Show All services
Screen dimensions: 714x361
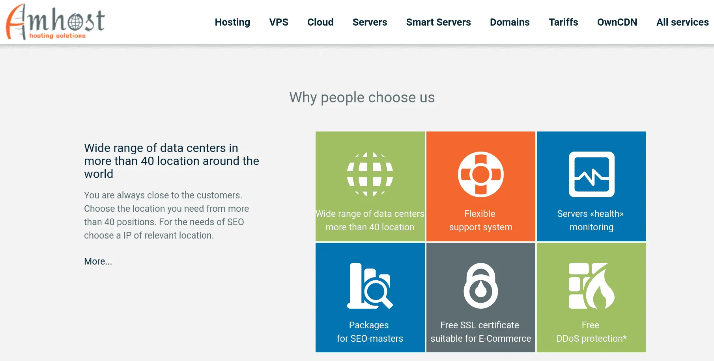(x=682, y=22)
